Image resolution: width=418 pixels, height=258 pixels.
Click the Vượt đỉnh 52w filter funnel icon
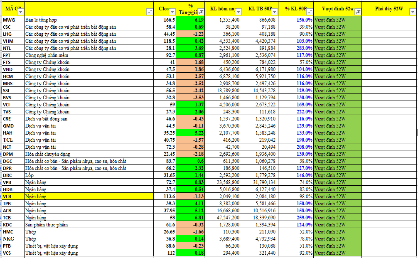point(358,12)
